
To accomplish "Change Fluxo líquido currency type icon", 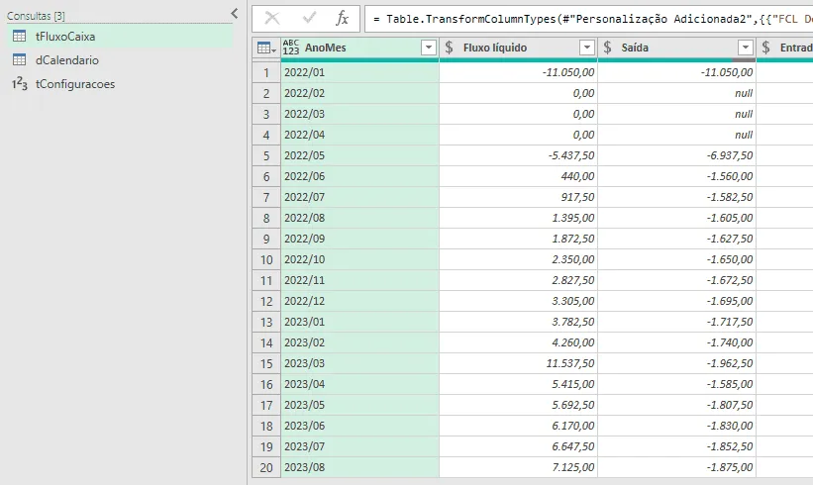I will tap(449, 48).
